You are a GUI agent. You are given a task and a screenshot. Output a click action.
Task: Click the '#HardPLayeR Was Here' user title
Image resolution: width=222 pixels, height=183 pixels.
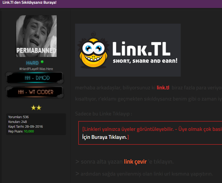36,69
